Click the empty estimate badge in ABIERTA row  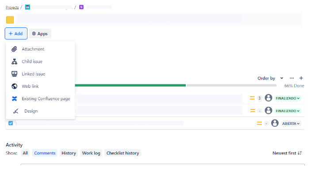[266, 124]
